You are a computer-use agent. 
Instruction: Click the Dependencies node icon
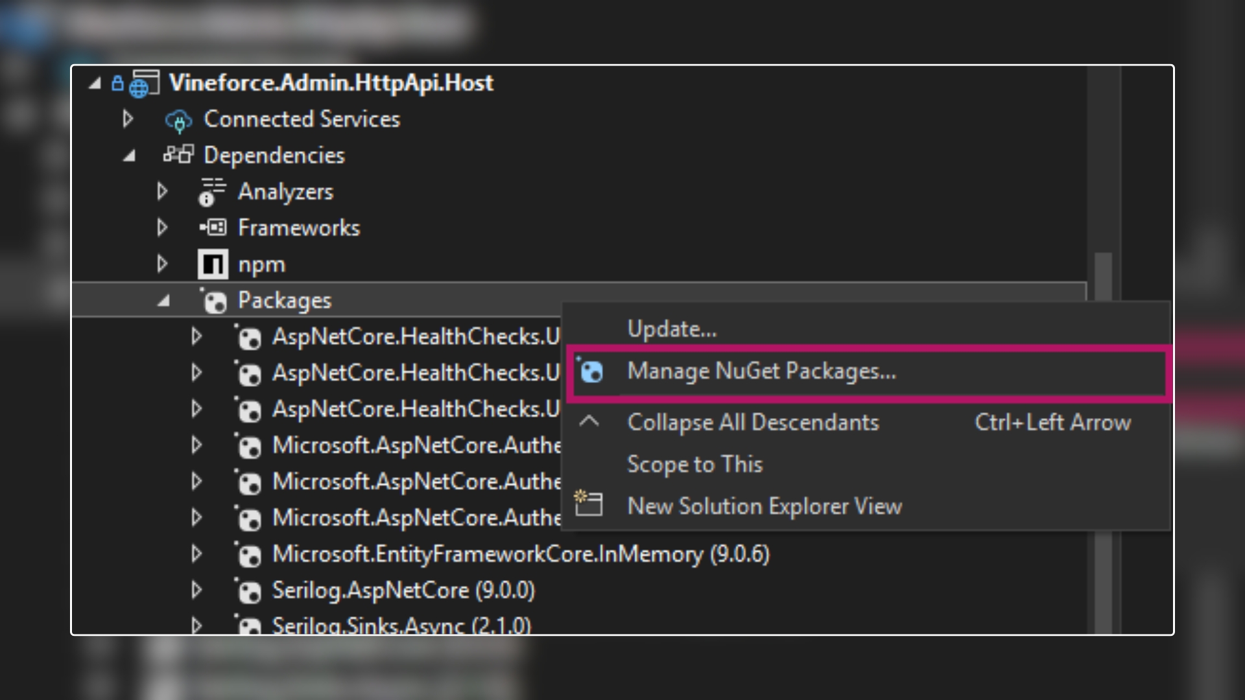178,154
